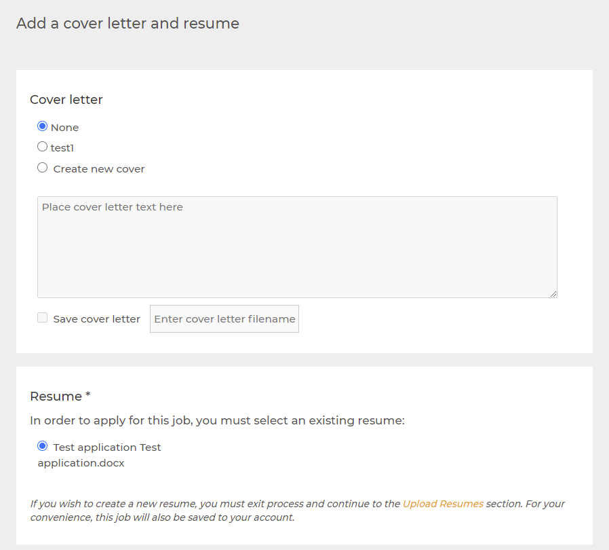Click the "None" option label text
This screenshot has height=550, width=609.
click(65, 128)
